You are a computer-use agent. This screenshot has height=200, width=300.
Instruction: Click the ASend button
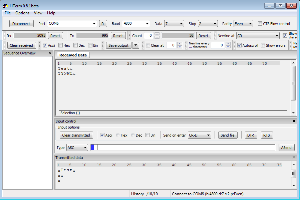286,148
